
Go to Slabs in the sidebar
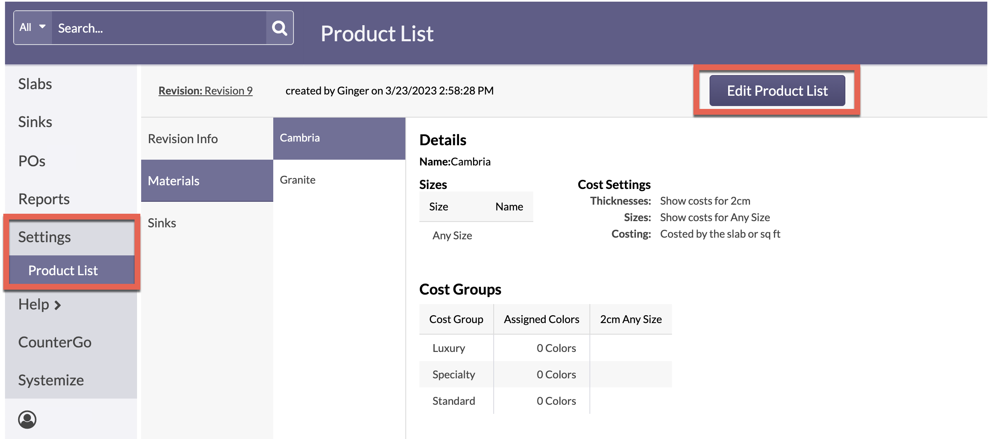[x=35, y=84]
